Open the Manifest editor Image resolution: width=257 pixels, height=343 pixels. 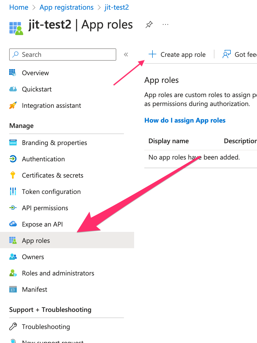[x=35, y=289]
